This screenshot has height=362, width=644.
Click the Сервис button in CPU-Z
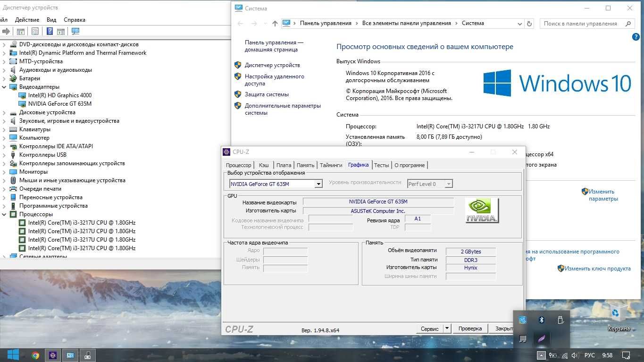[x=430, y=328]
